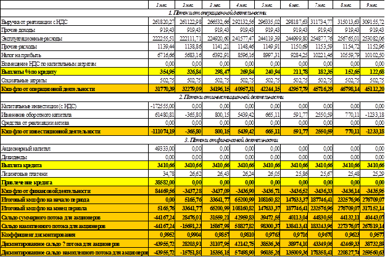Select the '9 мес.' column header
The image size is (385, 257).
pyautogui.click(x=371, y=5)
